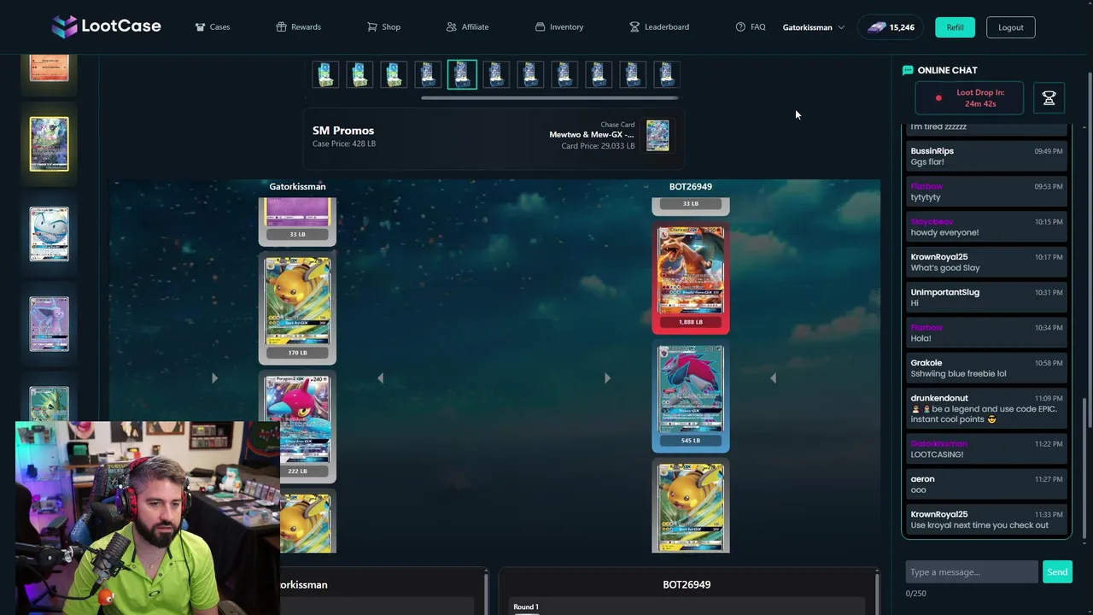Screen dimensions: 1093x615
Task: Click the Online Chat speech bubble icon
Action: tap(908, 70)
